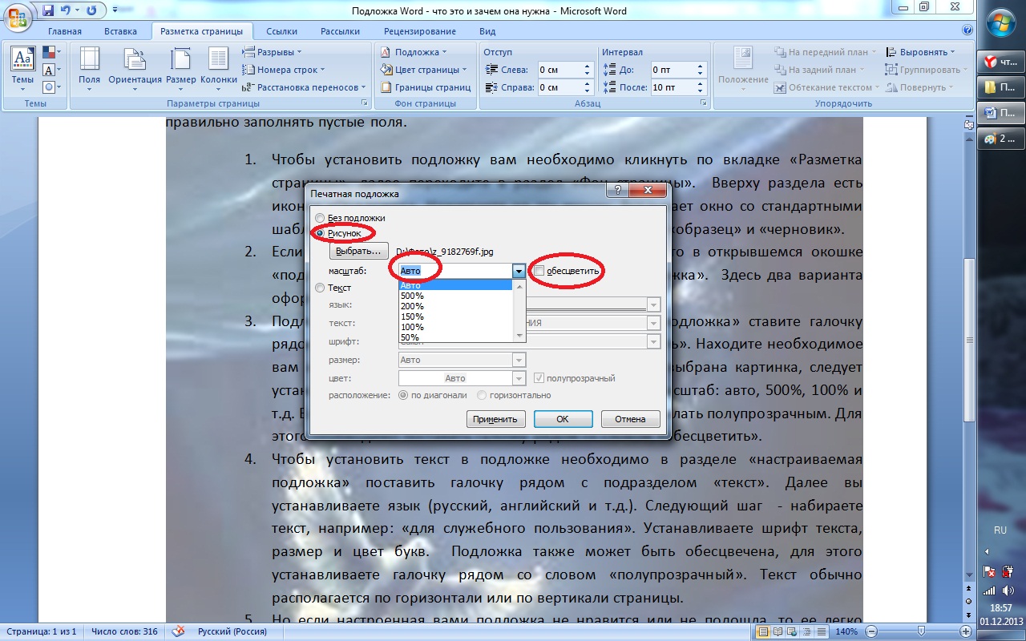This screenshot has height=641, width=1026.
Task: Open the Темы themes gallery
Action: coord(22,70)
